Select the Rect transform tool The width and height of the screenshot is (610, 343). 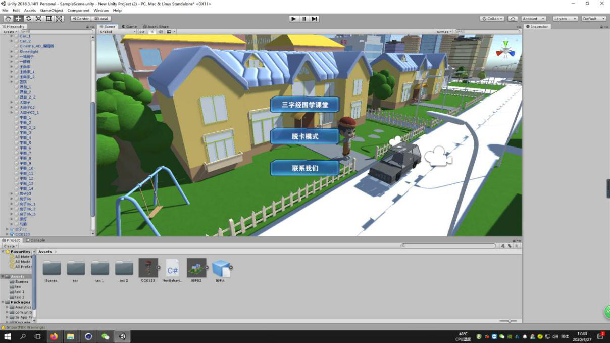click(x=49, y=19)
